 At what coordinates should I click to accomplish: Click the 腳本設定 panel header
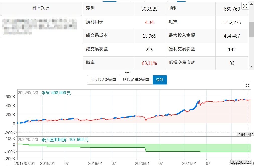[x=41, y=8]
